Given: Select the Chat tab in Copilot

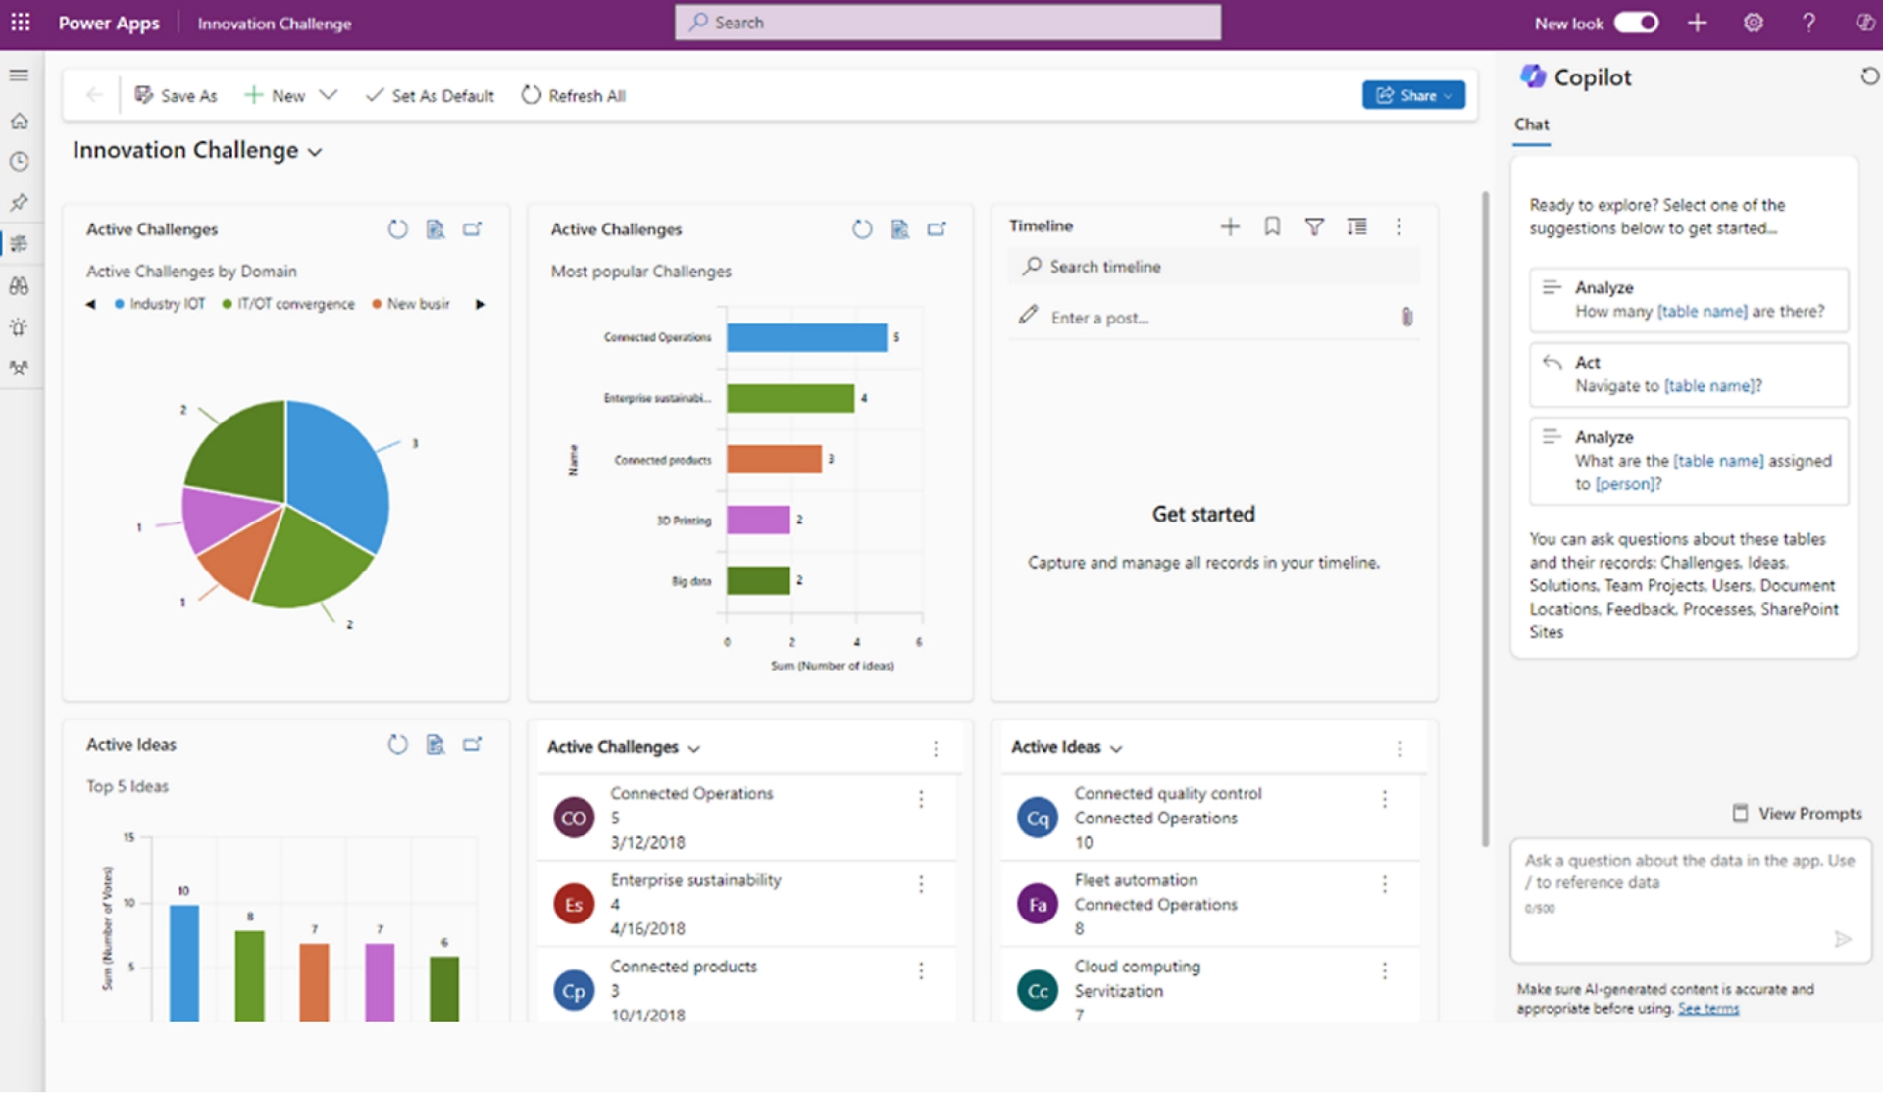Looking at the screenshot, I should [1531, 124].
